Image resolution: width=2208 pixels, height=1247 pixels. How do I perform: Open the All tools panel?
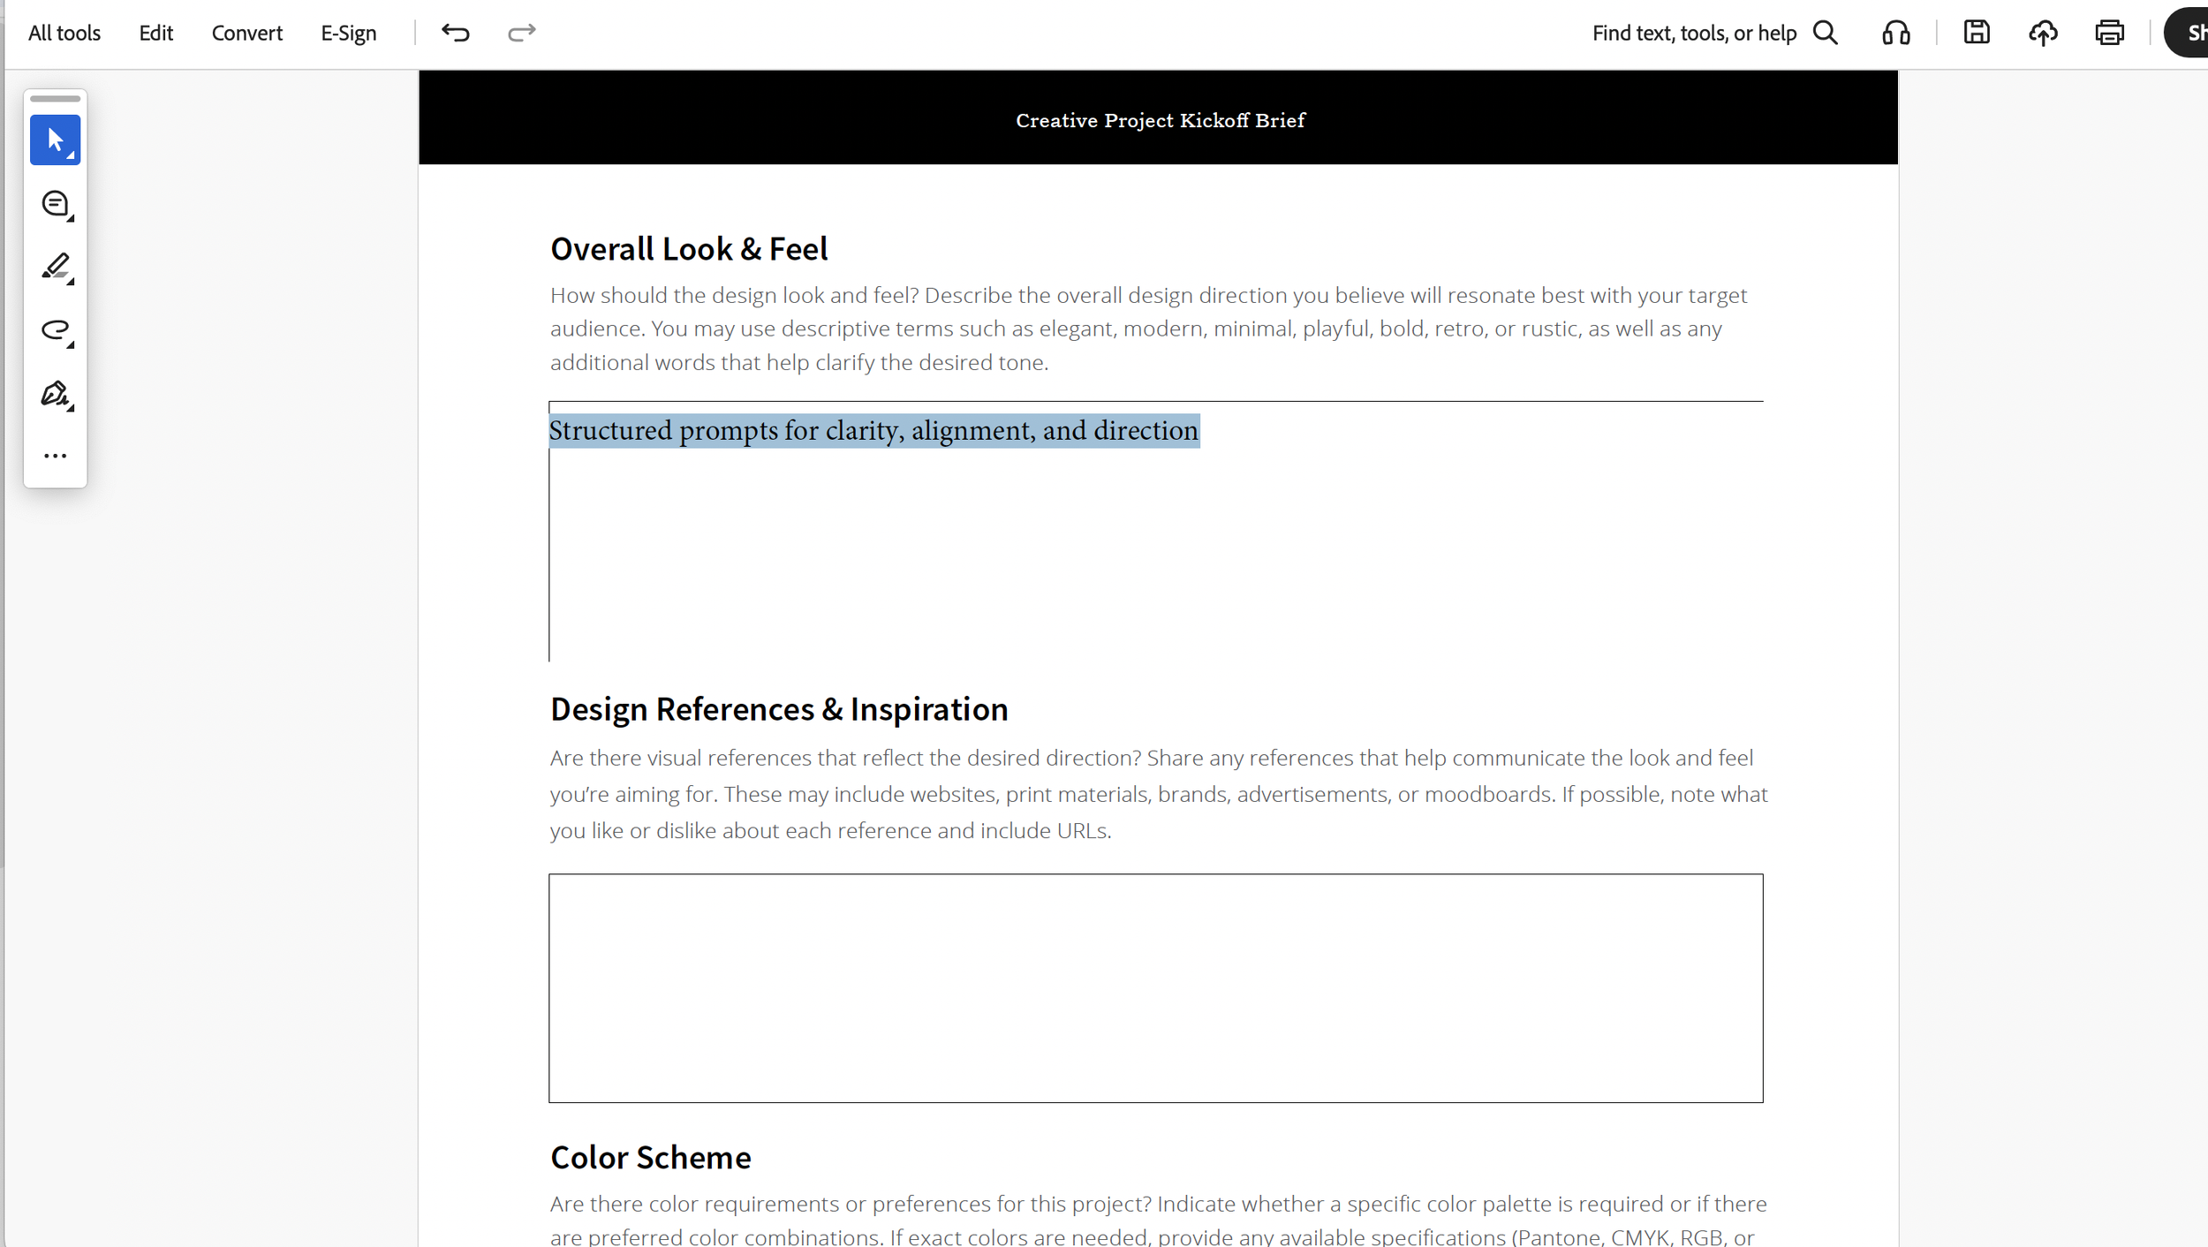[63, 33]
